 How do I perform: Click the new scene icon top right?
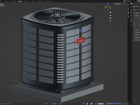pos(139,1)
